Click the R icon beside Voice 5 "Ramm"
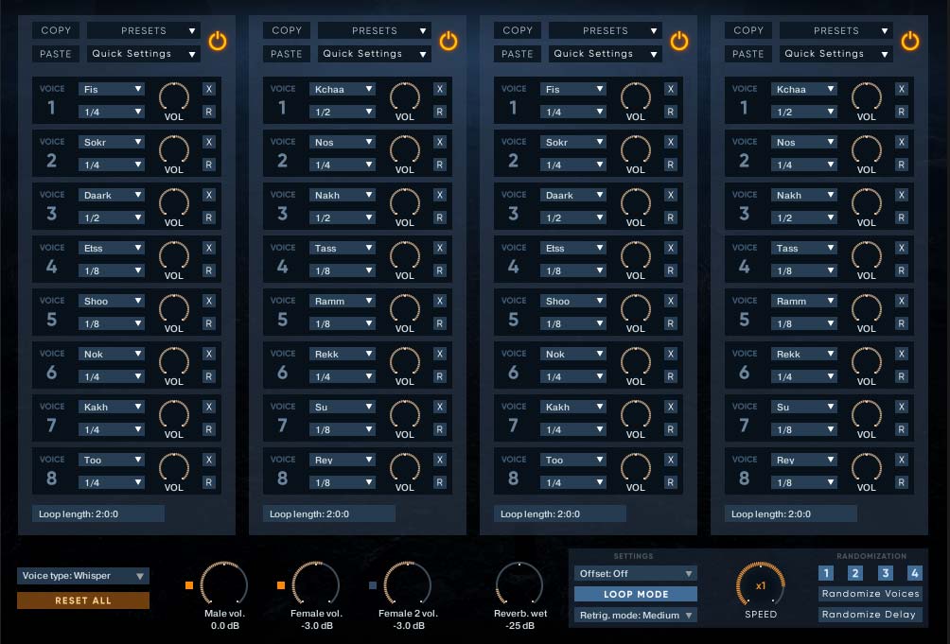Screen dimensions: 950x644 (439, 323)
